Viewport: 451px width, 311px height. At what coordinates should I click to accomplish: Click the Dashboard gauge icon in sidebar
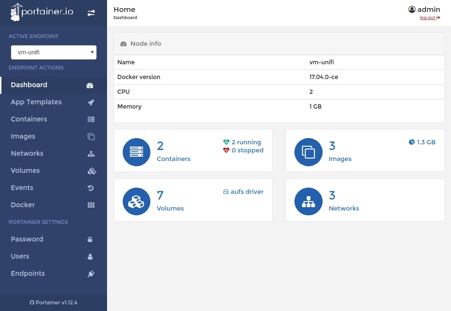tap(90, 85)
